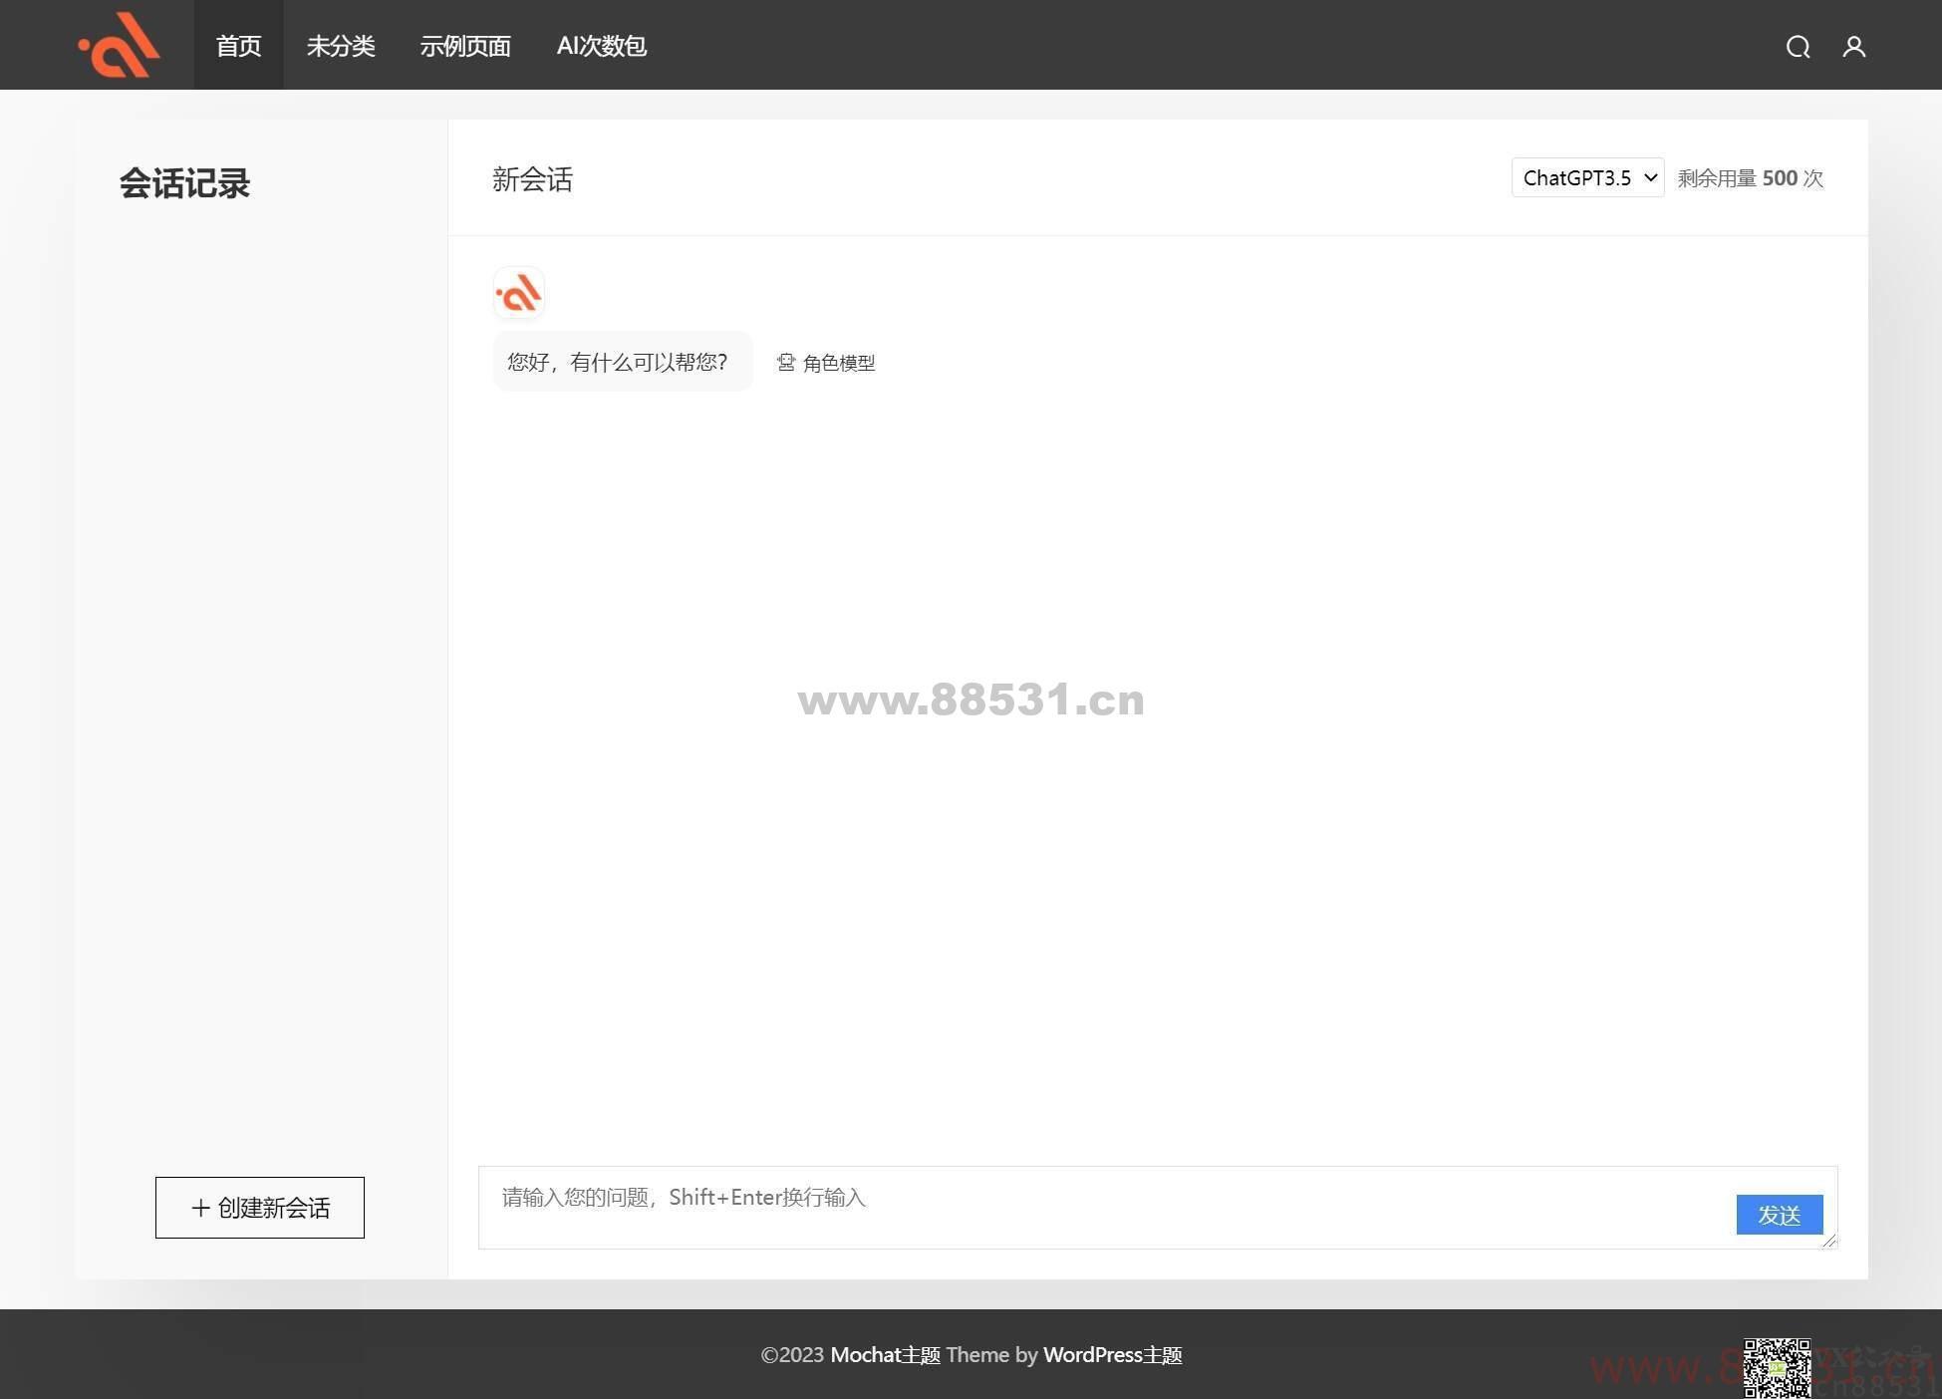Click the 创建新会话 button

coord(260,1208)
